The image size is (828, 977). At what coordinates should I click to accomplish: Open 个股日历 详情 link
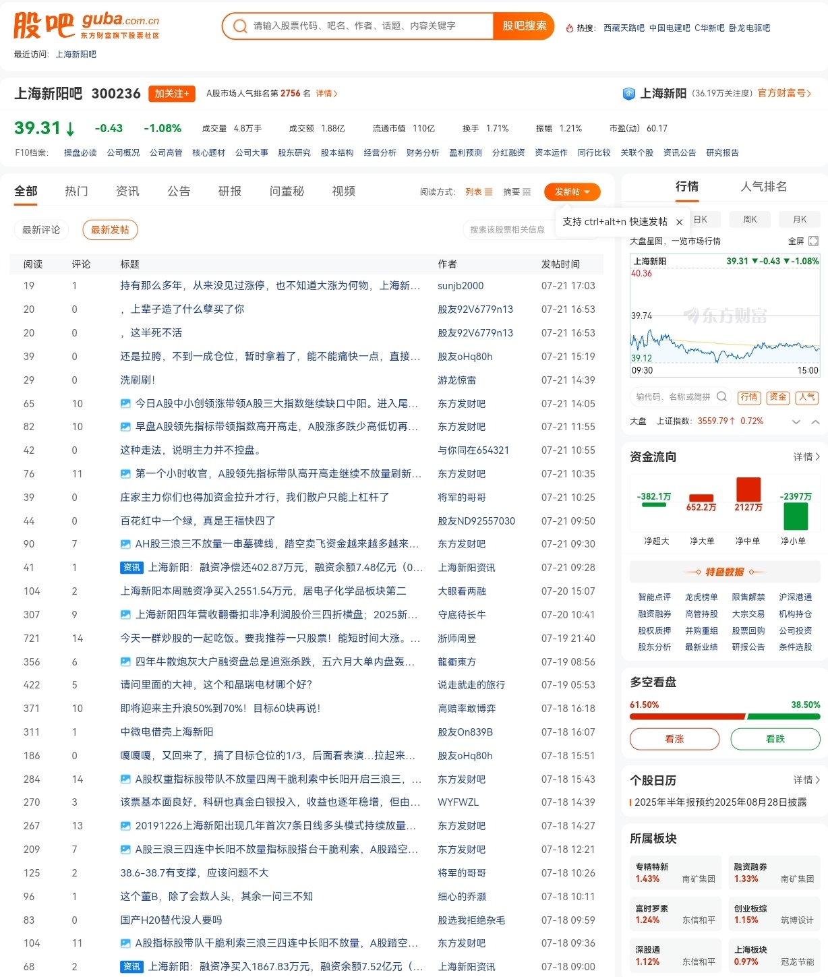tap(806, 780)
